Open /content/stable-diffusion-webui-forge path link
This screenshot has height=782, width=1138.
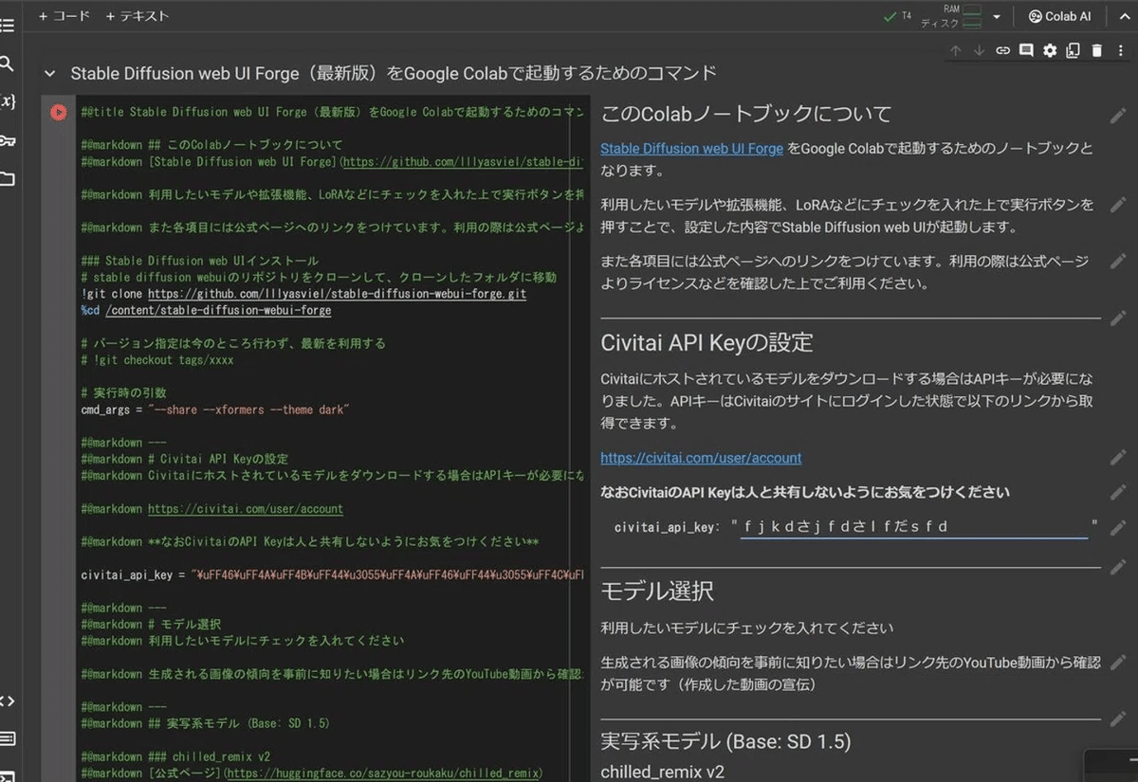218,310
